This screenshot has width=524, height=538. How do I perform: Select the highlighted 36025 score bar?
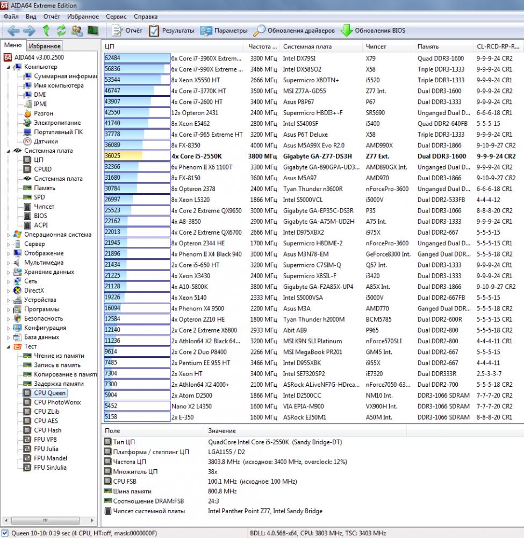pos(137,156)
